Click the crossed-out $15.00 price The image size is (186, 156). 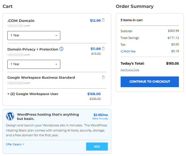click(x=96, y=54)
